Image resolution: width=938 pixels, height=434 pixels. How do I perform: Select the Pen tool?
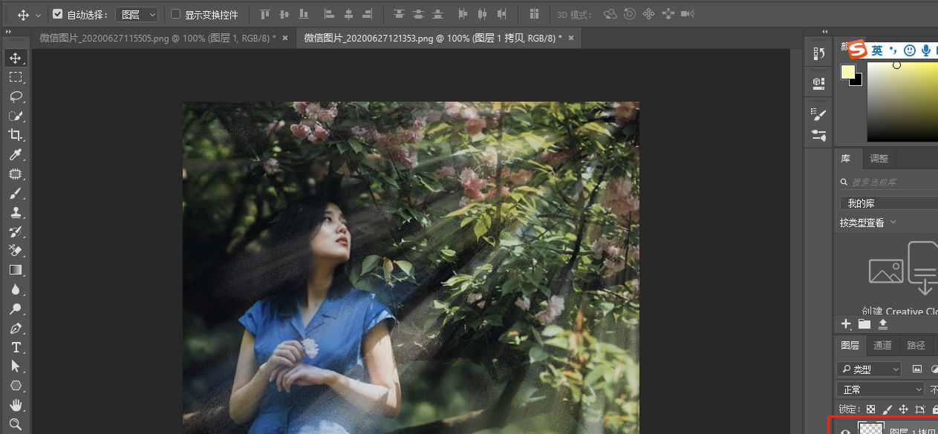(16, 328)
